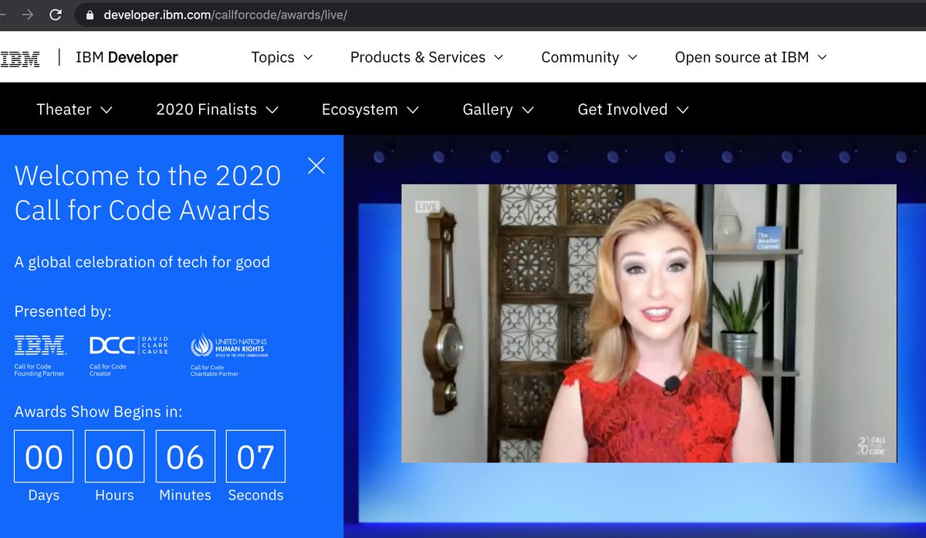Screen dimensions: 926x538
Task: Click the Seconds countdown box showing 07
Action: click(x=255, y=457)
